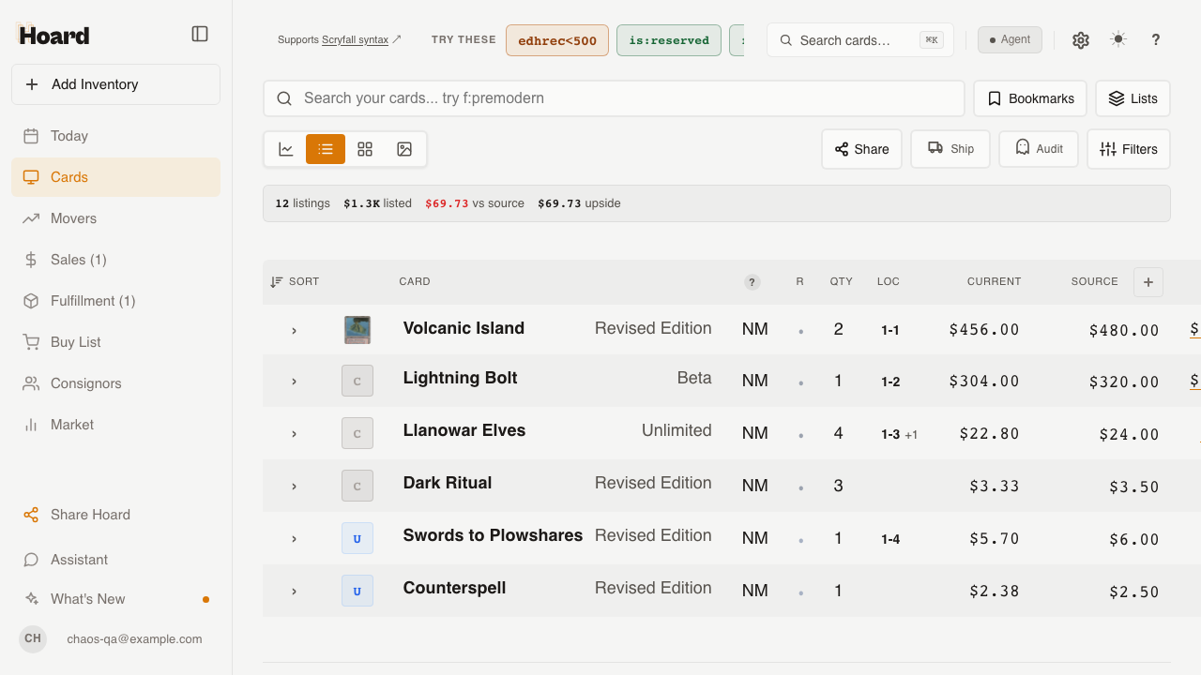Open What's New
The width and height of the screenshot is (1201, 675).
click(115, 599)
